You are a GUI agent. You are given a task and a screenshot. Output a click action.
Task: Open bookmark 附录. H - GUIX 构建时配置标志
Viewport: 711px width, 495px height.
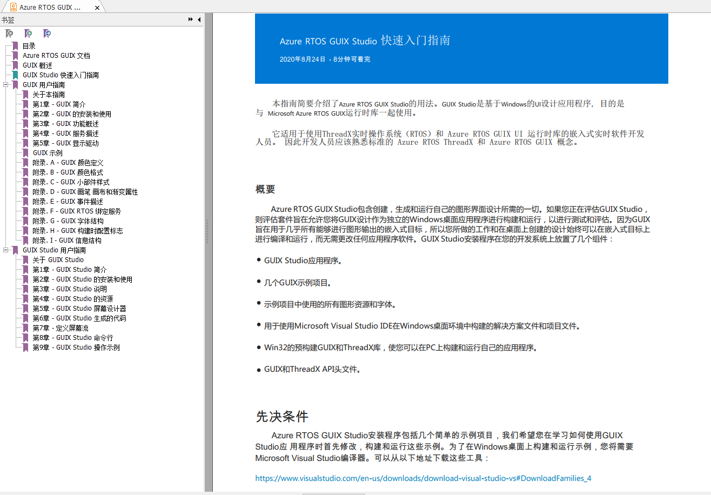coord(77,231)
